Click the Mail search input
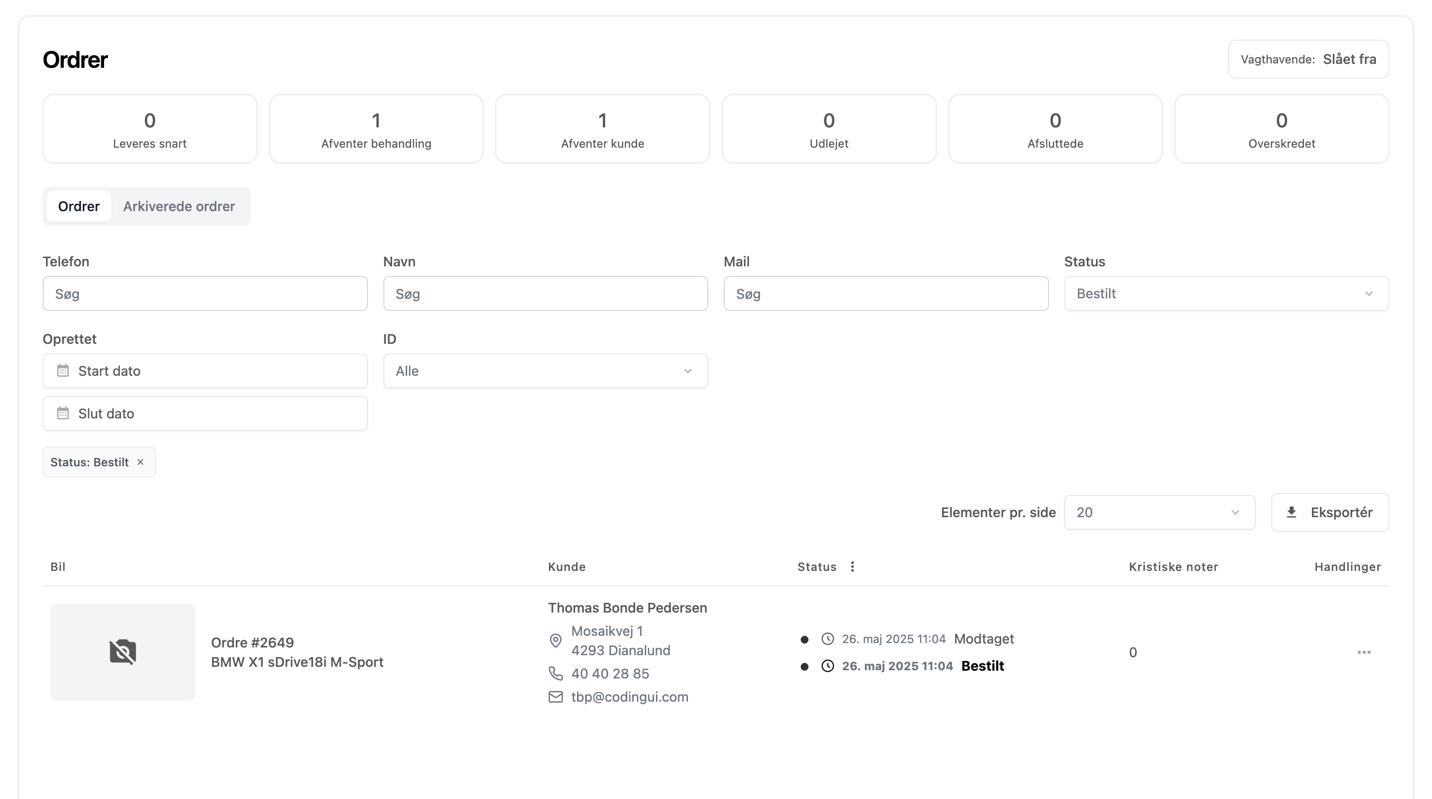The image size is (1432, 799). click(x=885, y=293)
